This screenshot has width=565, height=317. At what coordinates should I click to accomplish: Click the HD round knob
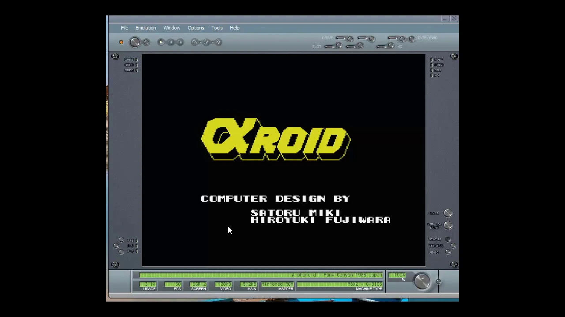pyautogui.click(x=391, y=45)
